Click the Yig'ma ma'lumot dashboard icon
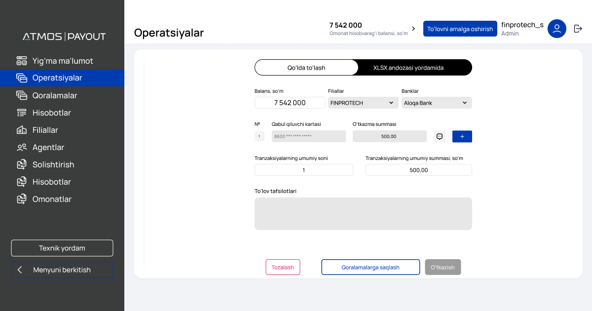592x311 pixels. coord(21,61)
